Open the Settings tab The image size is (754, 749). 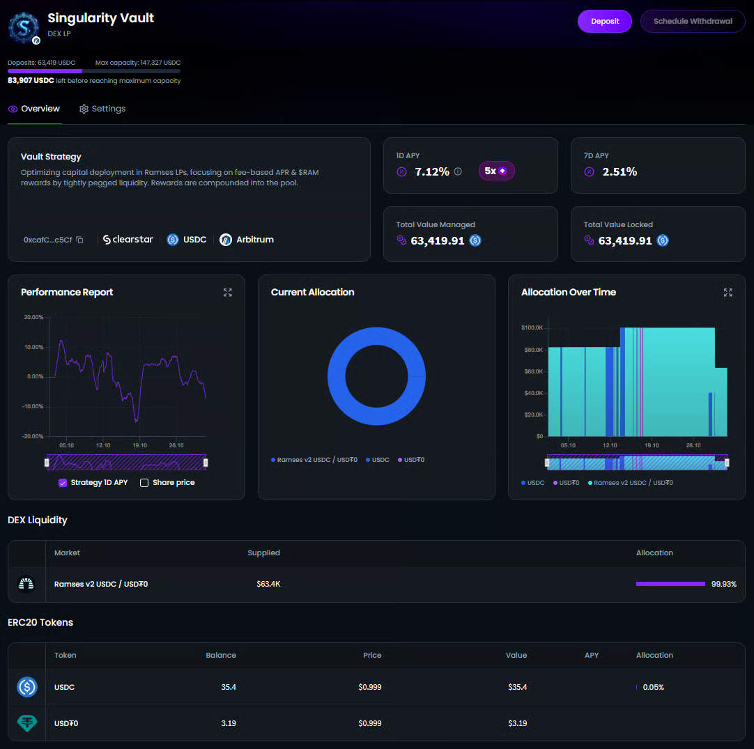(x=102, y=109)
